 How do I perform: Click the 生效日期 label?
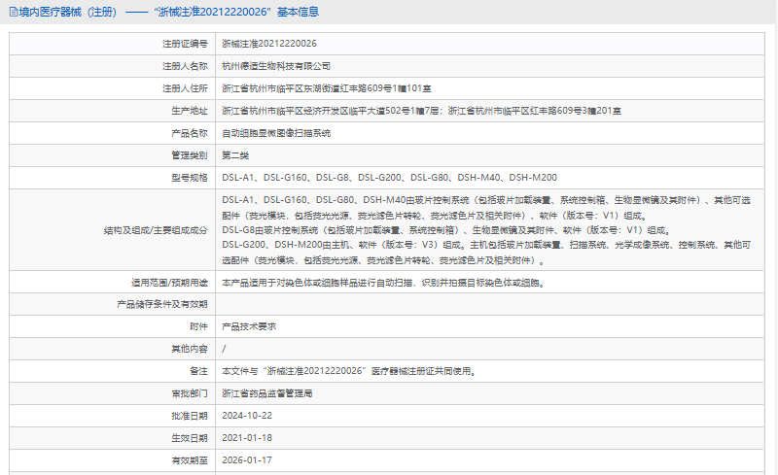(189, 438)
